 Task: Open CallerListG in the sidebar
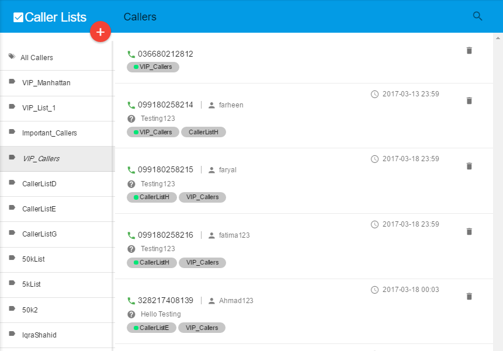point(57,234)
